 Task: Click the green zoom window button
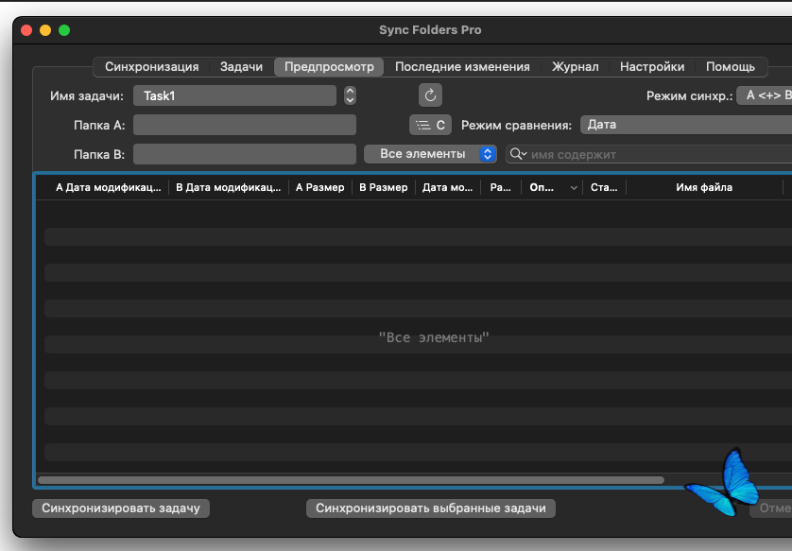tap(64, 30)
